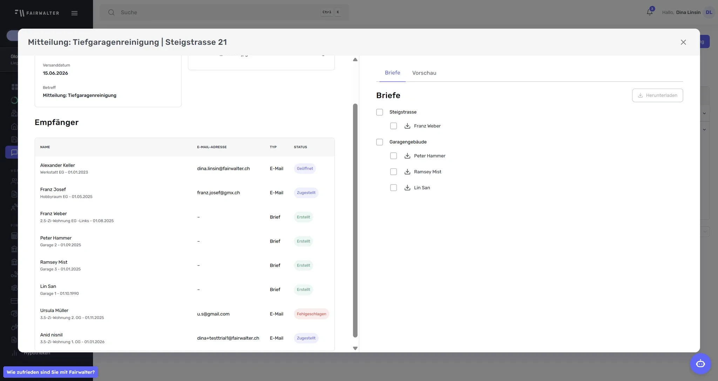Click the Fehlgeschlagen status badge

(311, 314)
